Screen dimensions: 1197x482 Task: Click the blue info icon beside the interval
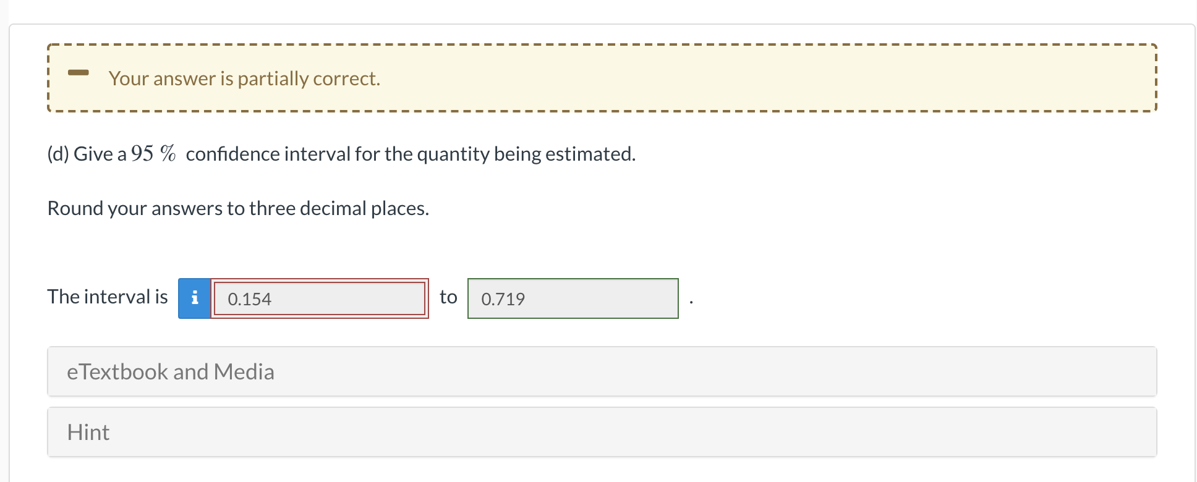point(194,298)
